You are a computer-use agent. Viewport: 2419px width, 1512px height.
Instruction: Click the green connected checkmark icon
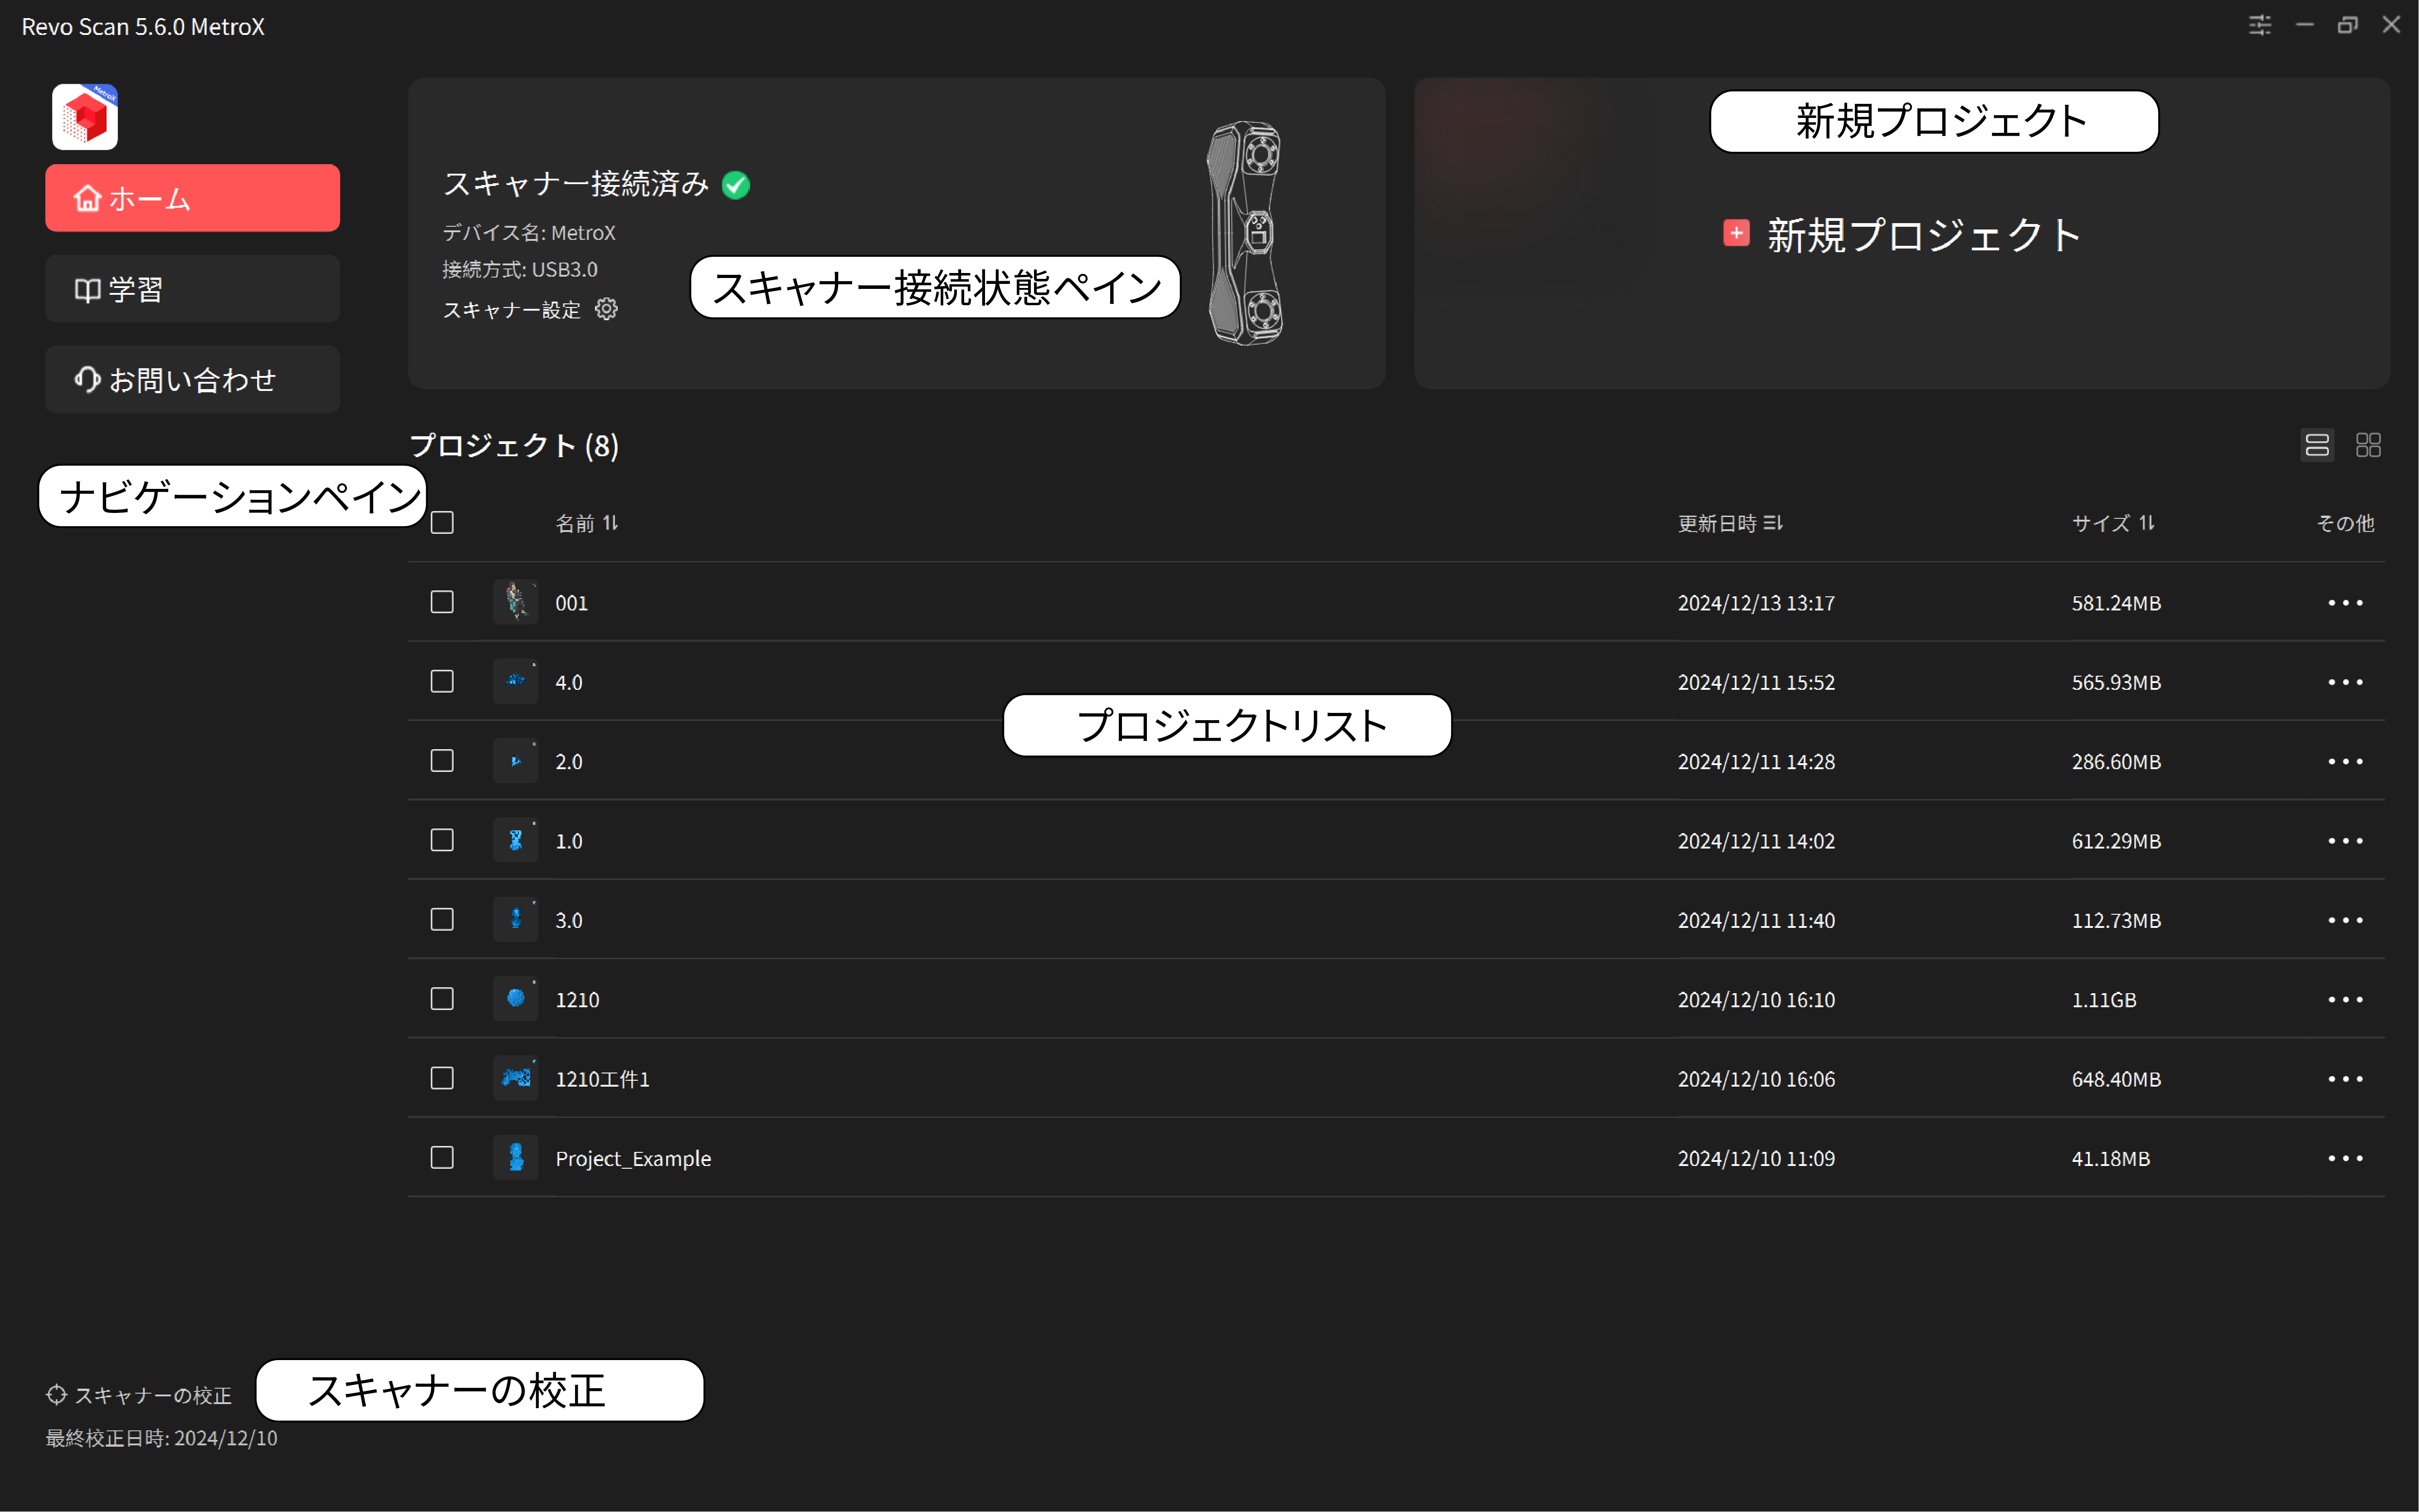[x=736, y=185]
